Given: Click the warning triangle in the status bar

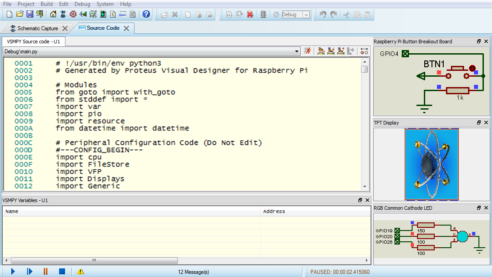Looking at the screenshot, I should point(80,271).
